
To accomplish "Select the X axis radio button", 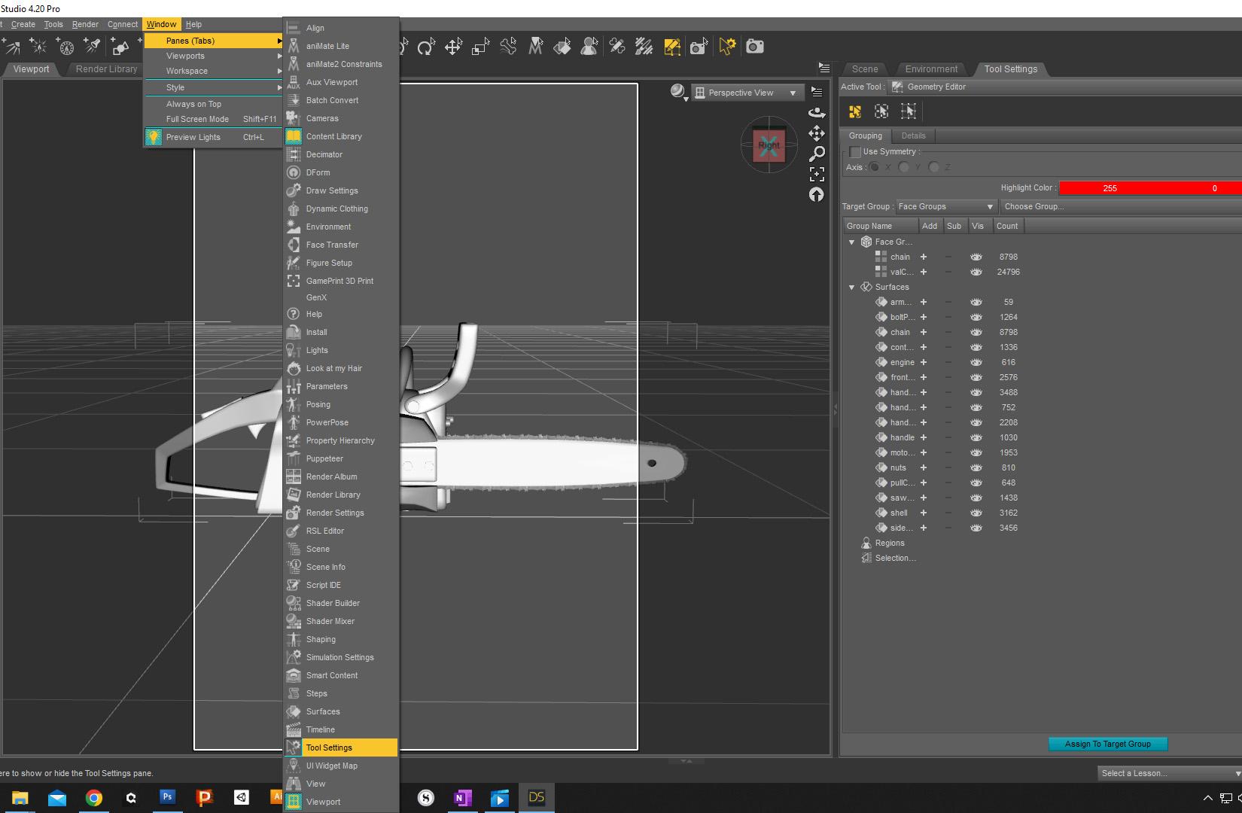I will coord(875,167).
